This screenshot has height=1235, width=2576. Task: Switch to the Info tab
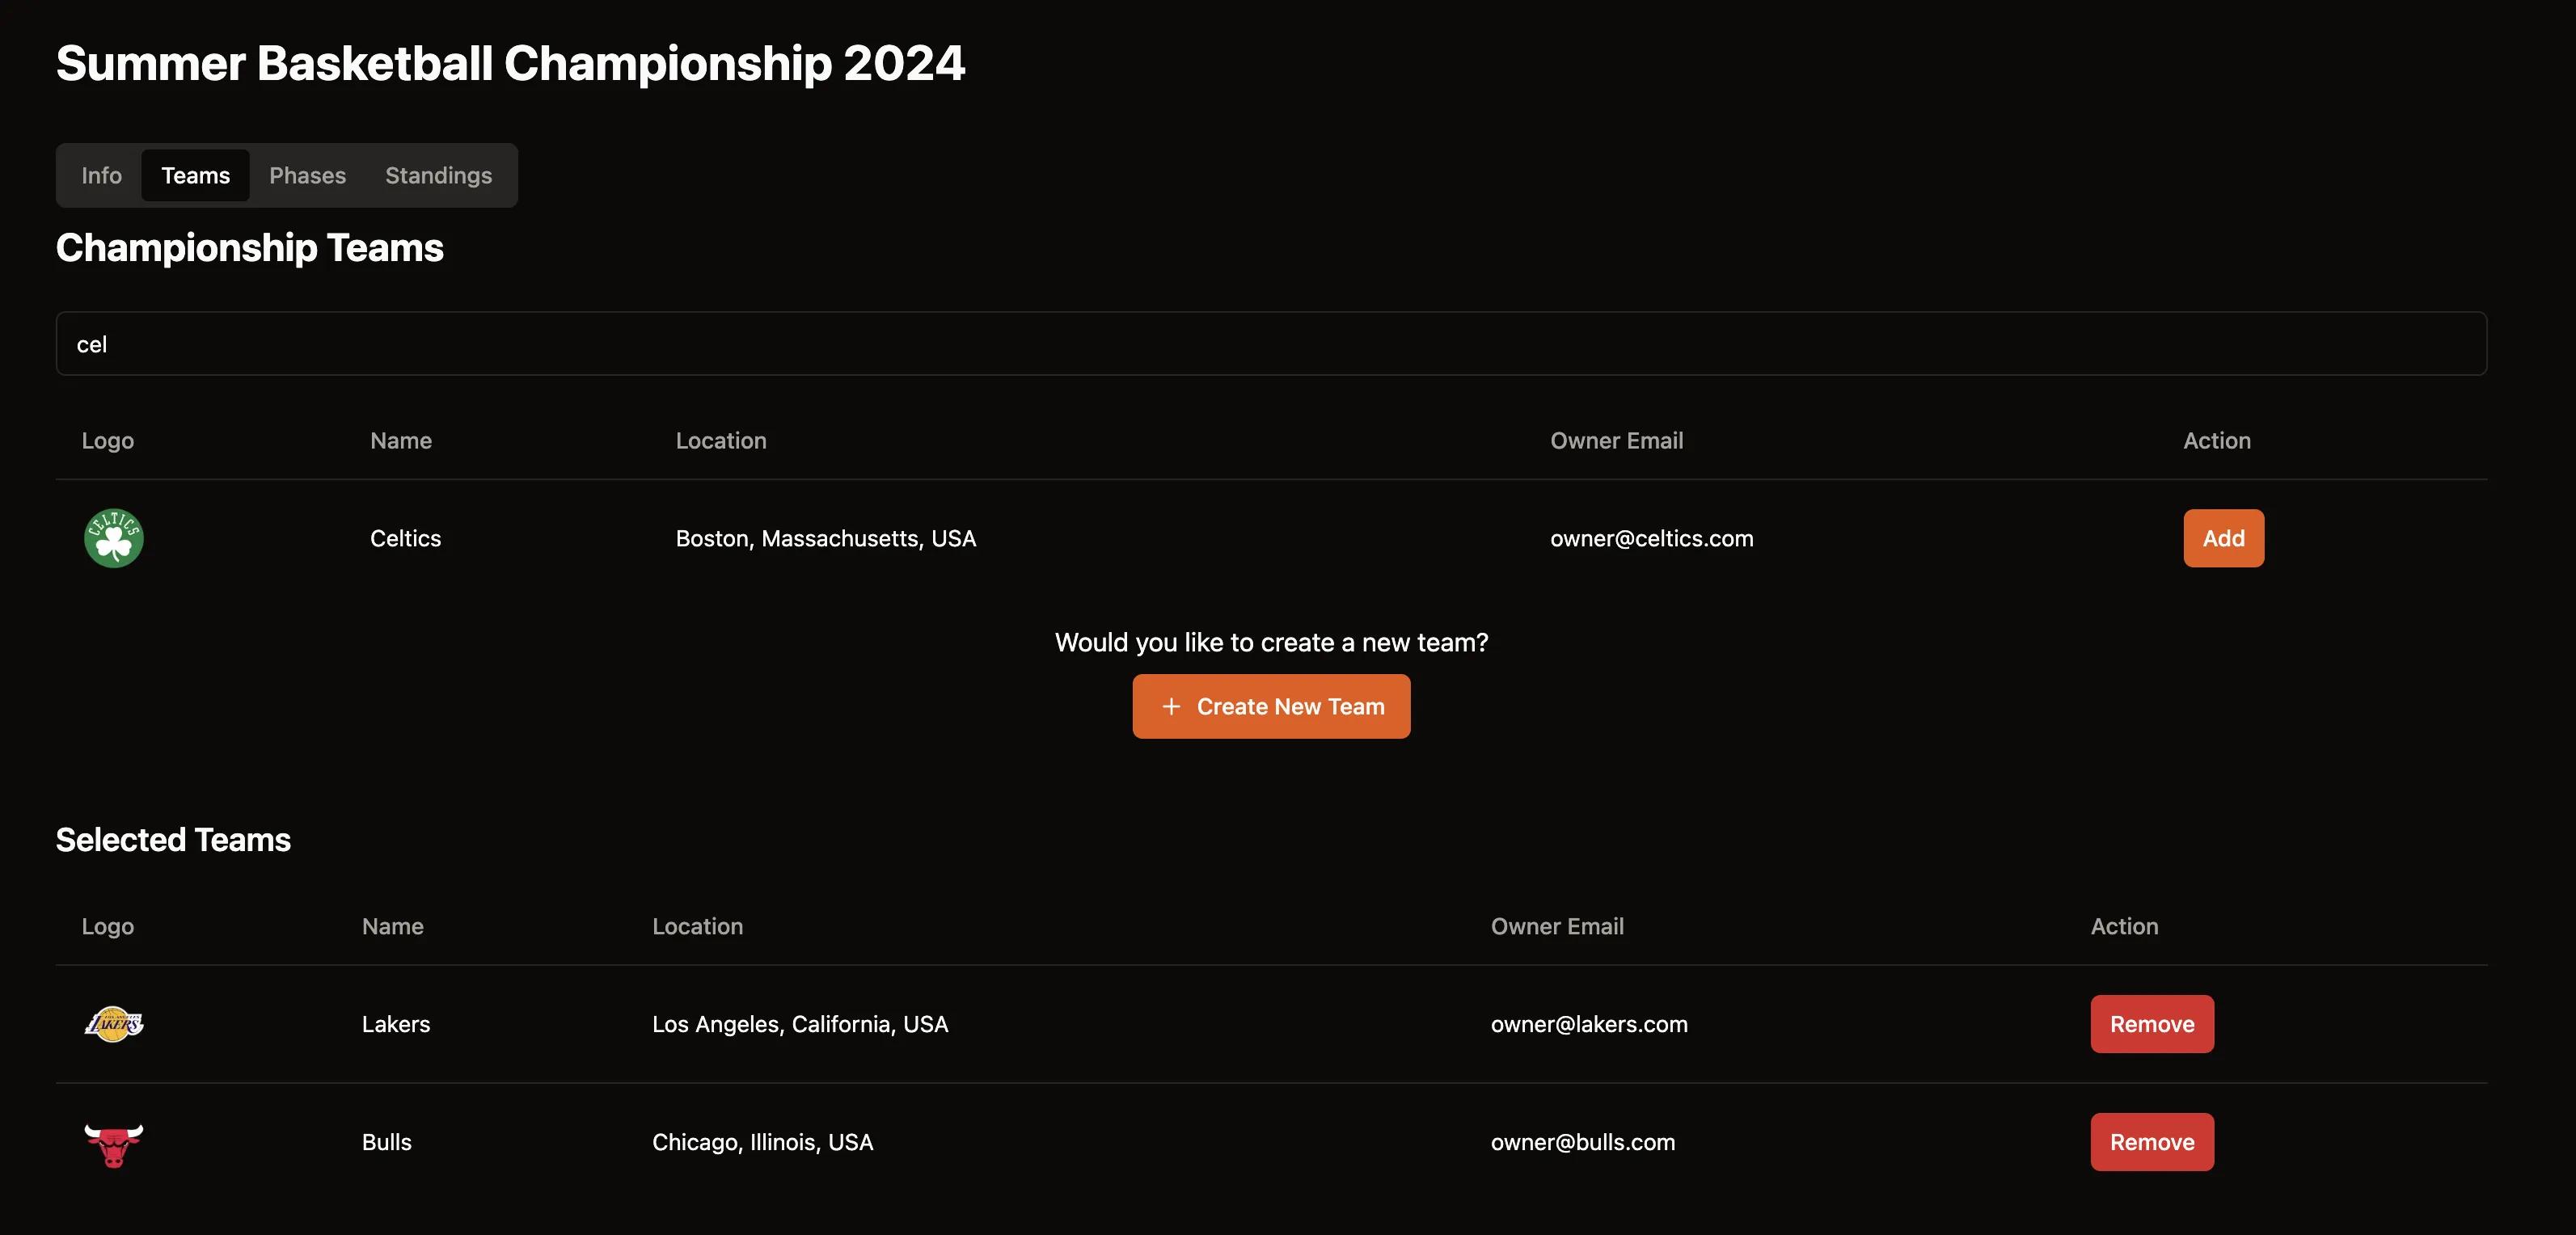click(x=101, y=175)
